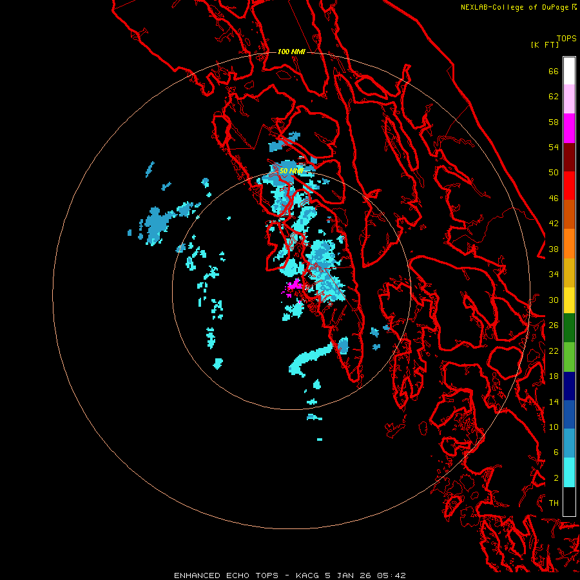The height and width of the screenshot is (580, 580).
Task: Click the '05:42' timestamp in the caption
Action: (x=391, y=575)
